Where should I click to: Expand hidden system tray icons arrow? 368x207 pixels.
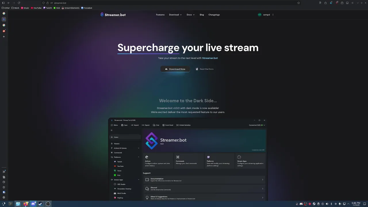pyautogui.click(x=348, y=204)
